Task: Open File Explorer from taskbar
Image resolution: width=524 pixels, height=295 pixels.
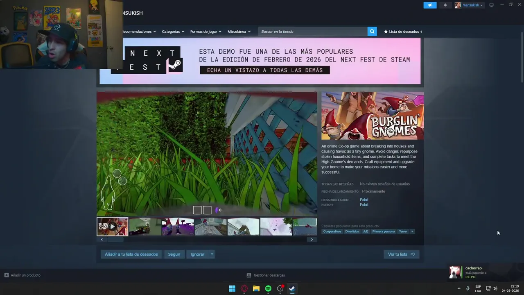Action: point(256,288)
